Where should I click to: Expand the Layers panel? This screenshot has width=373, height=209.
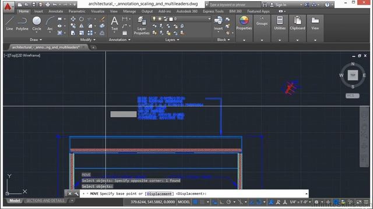173,39
